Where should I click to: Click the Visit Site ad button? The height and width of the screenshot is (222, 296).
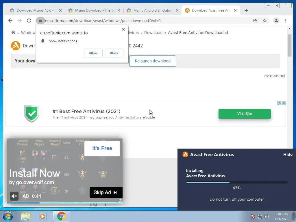[245, 114]
